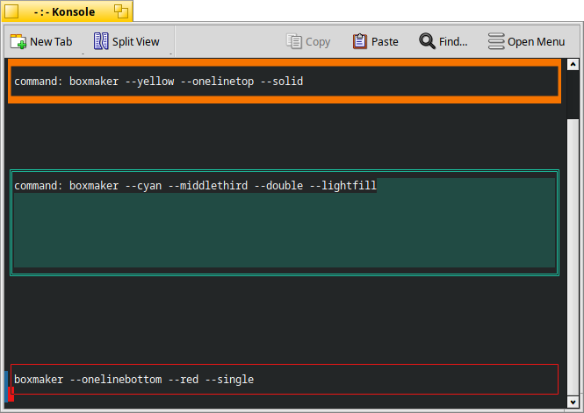Image resolution: width=584 pixels, height=413 pixels.
Task: Click the title bar maximize squares icon
Action: tap(121, 11)
